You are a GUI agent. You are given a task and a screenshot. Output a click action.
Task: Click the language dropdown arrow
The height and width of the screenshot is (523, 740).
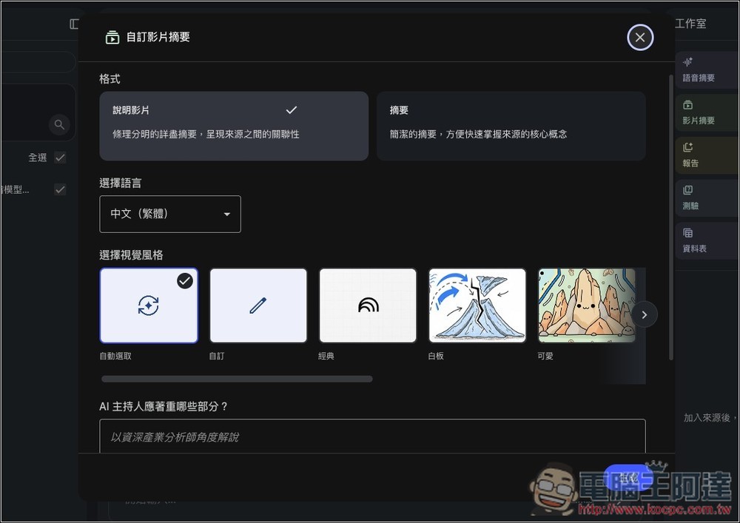[x=227, y=214]
